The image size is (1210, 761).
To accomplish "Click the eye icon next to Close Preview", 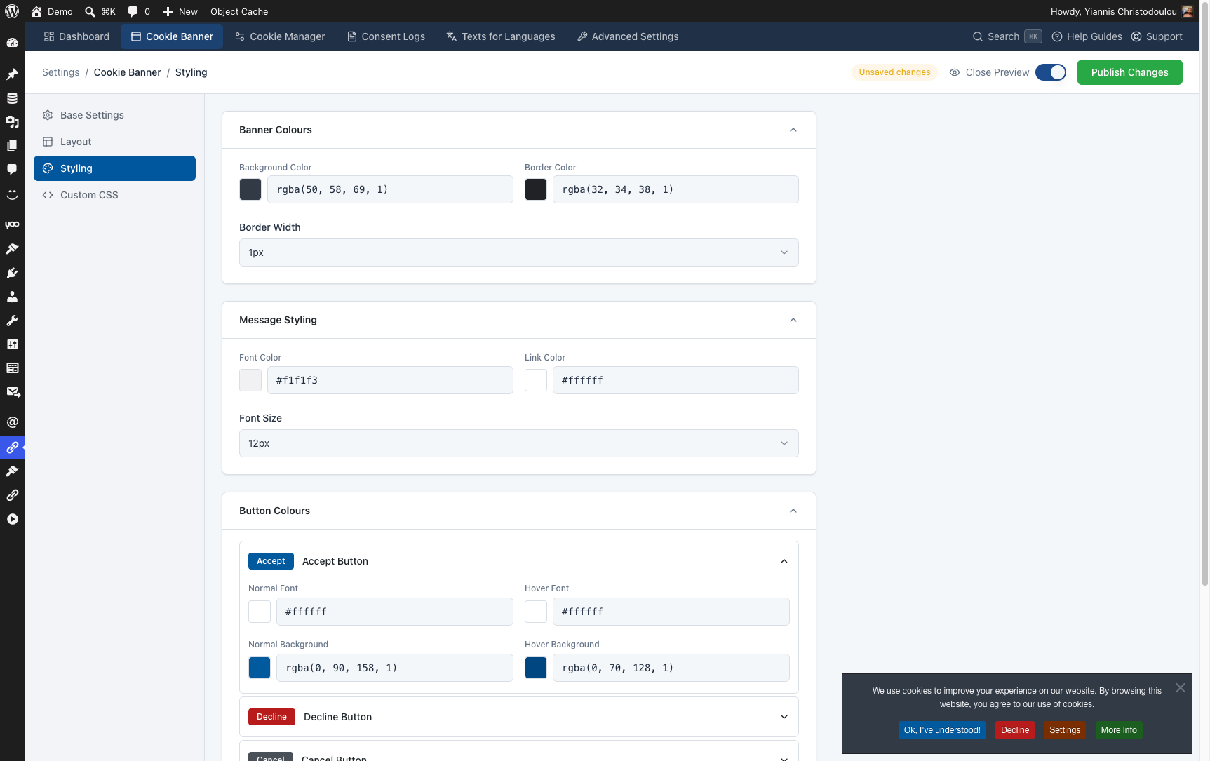I will pos(955,72).
